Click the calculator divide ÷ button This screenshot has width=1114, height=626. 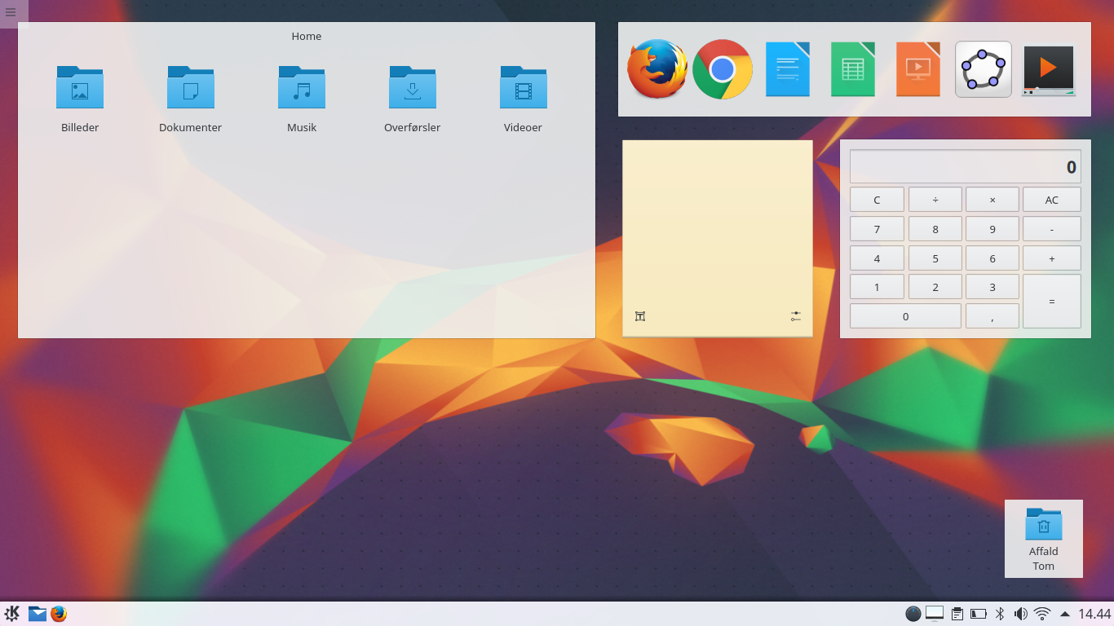click(935, 200)
